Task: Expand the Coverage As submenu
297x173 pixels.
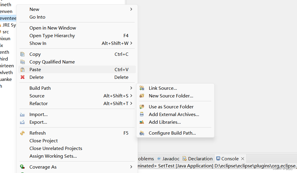Action: tap(131, 167)
